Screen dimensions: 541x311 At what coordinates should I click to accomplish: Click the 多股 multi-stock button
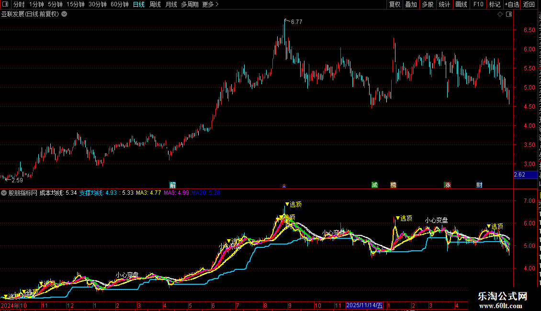428,4
